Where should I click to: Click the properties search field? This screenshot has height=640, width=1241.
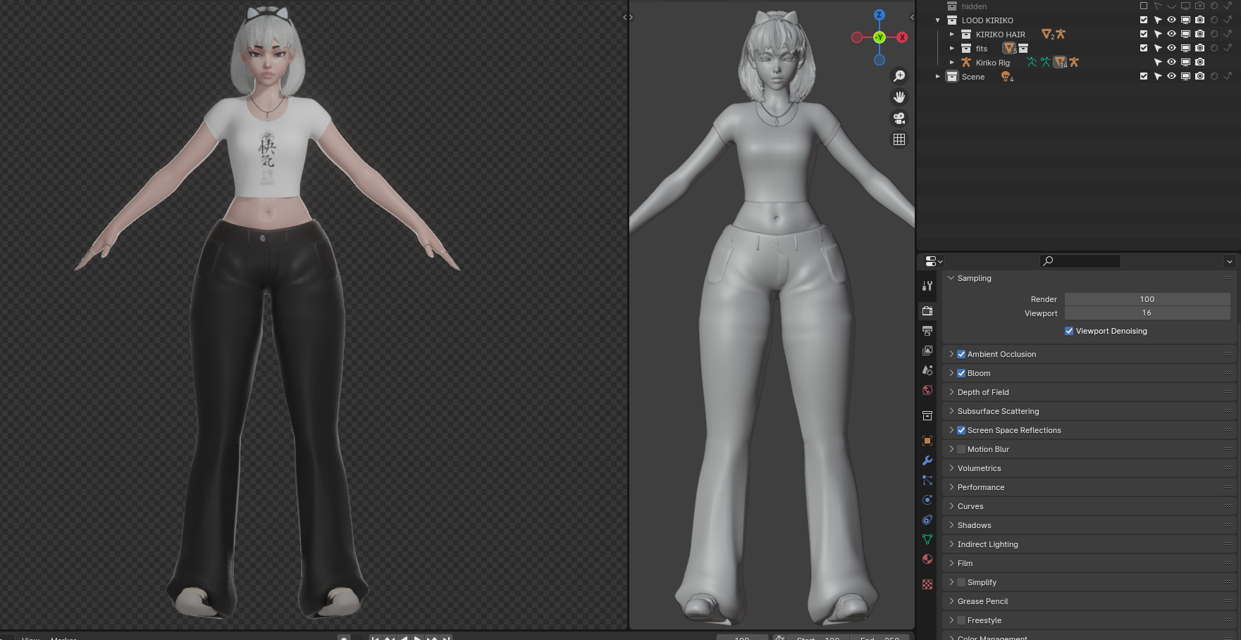tap(1080, 261)
